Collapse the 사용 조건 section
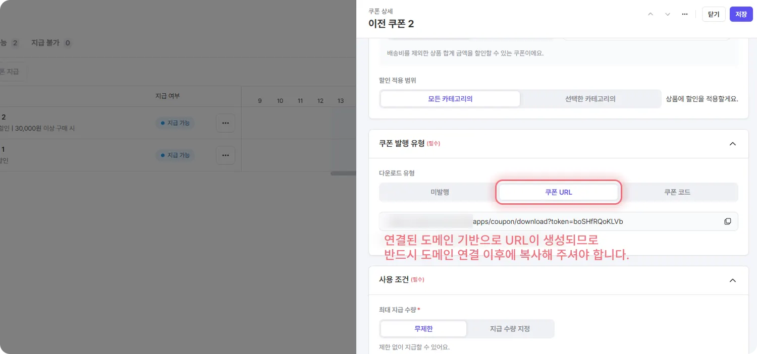Image resolution: width=757 pixels, height=354 pixels. [733, 280]
